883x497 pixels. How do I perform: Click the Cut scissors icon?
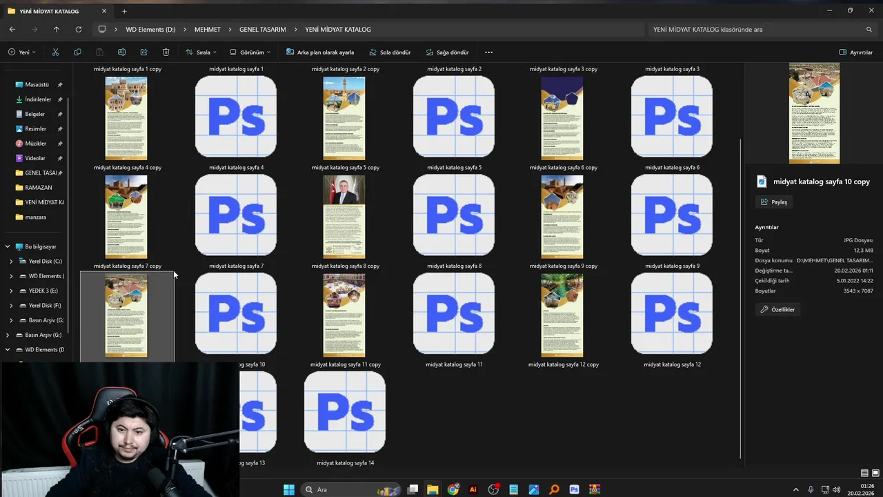55,52
